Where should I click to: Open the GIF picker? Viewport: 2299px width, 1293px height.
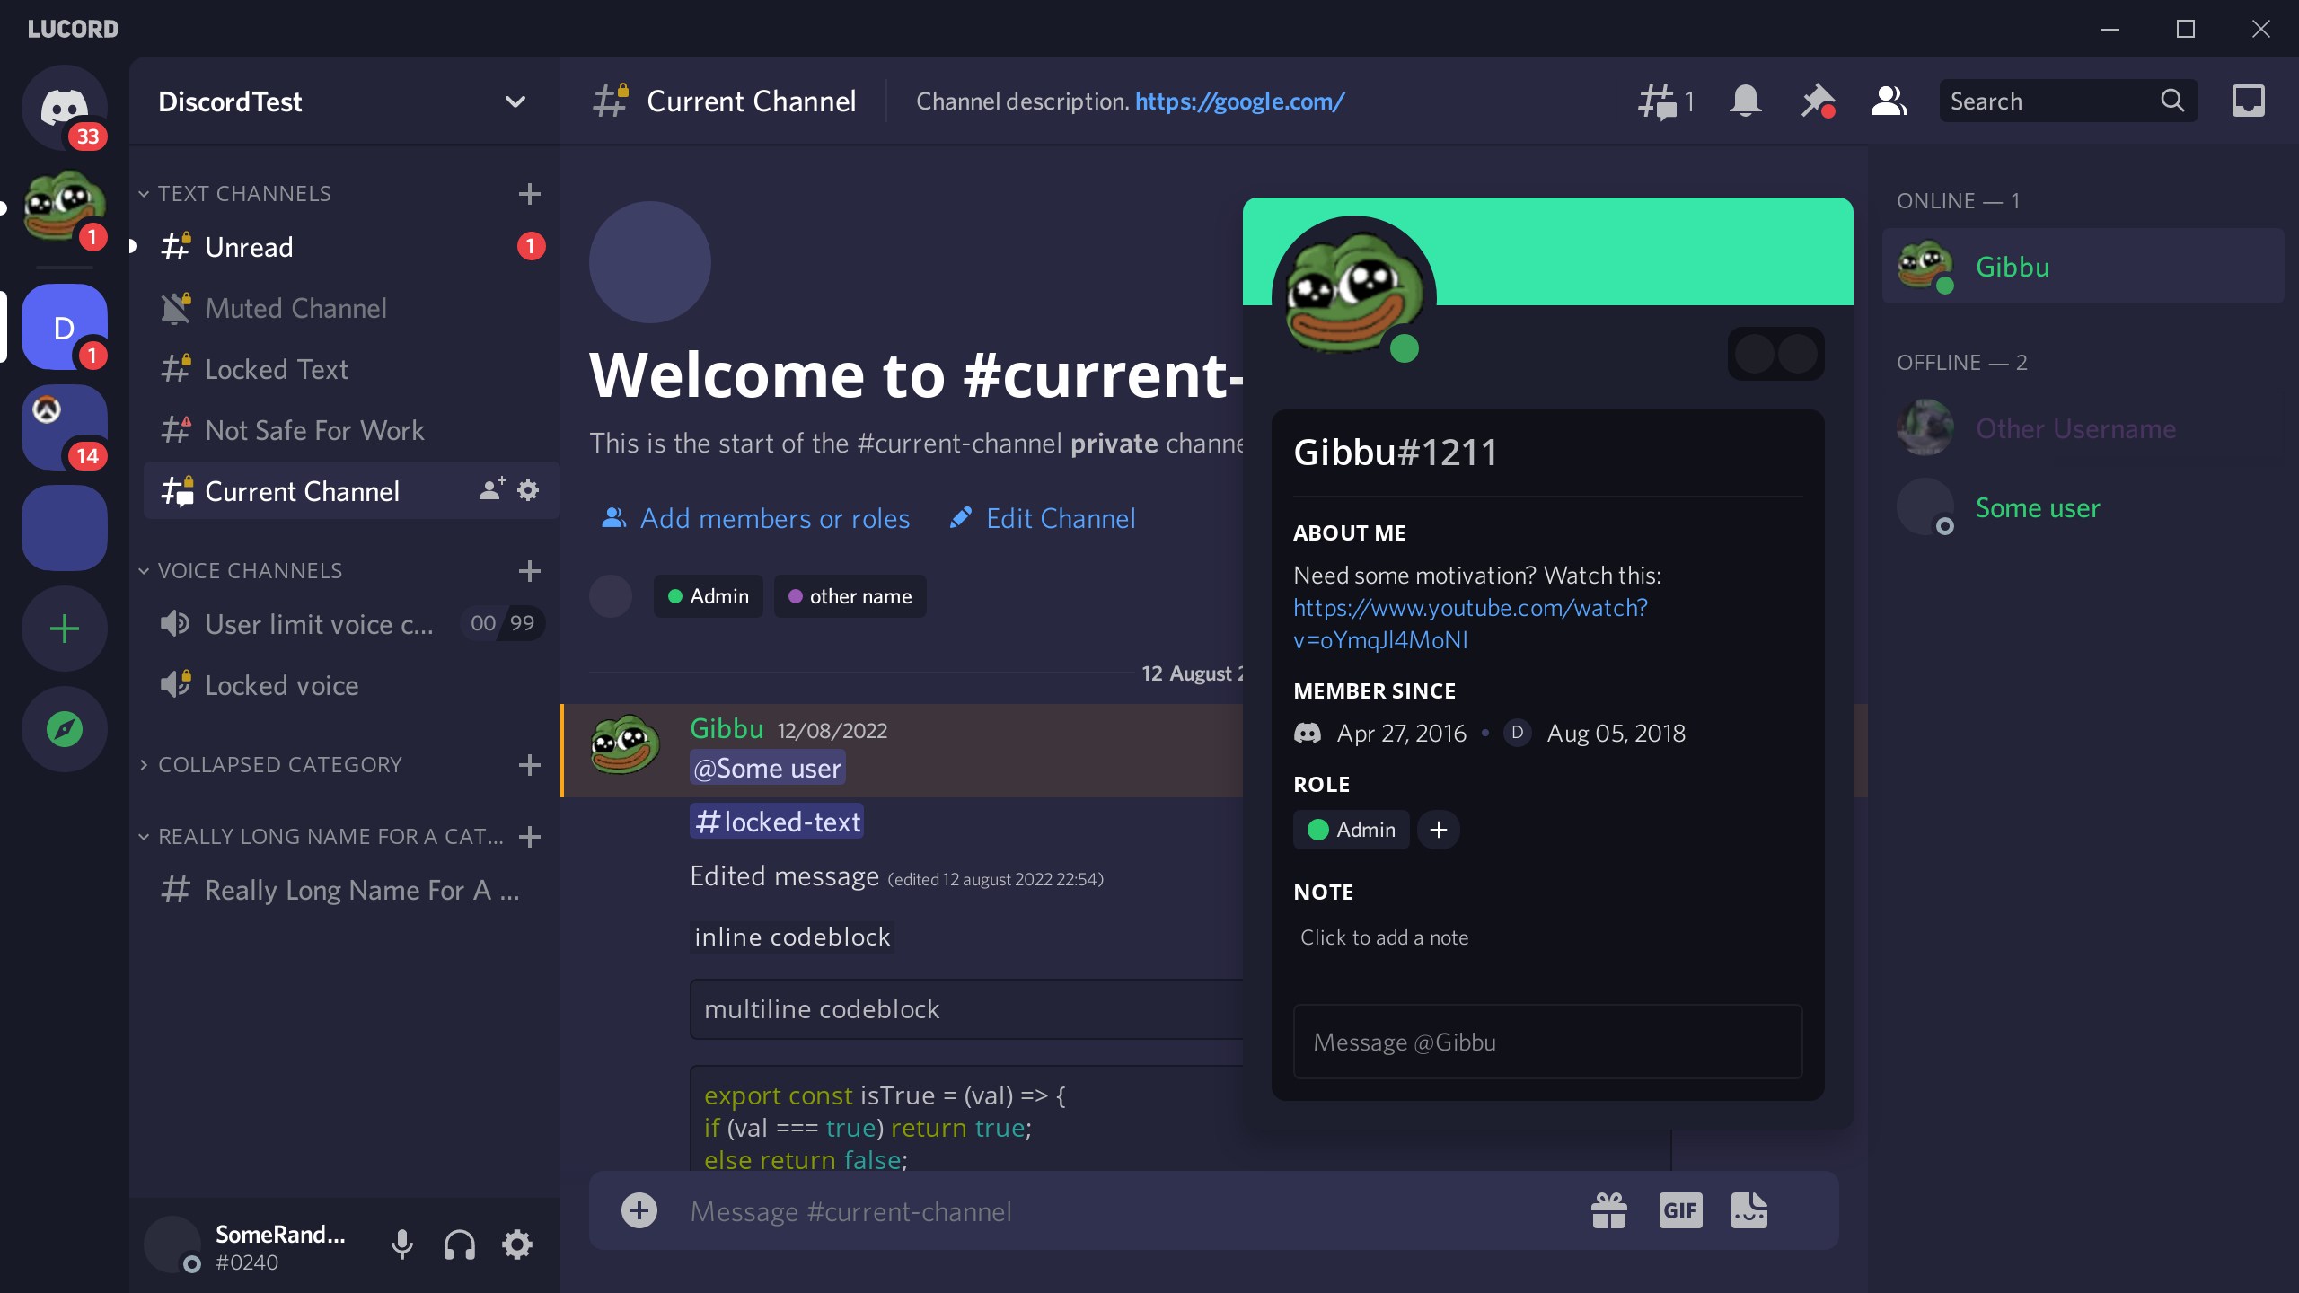[x=1680, y=1211]
